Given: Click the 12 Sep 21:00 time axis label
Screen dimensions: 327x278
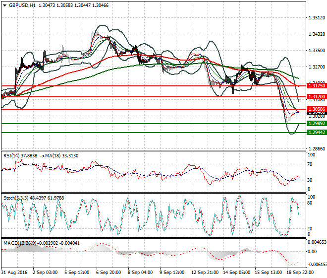Looking at the screenshot, I should (x=205, y=273).
